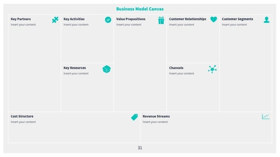The image size is (280, 157).
Task: Select the network hub icon in Channels
Action: 212,69
